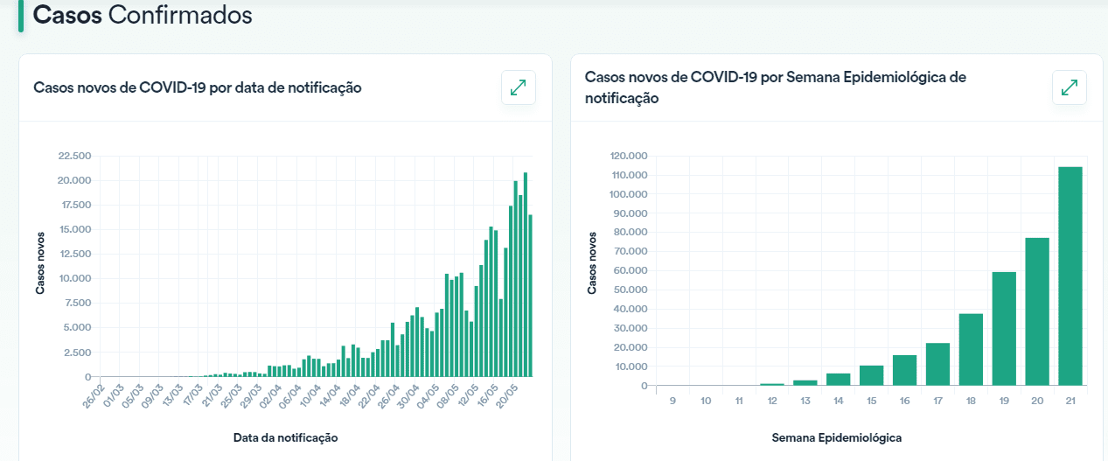Screen dimensions: 1108x461
Task: Click the '7.500' y-axis value
Action: pos(77,303)
